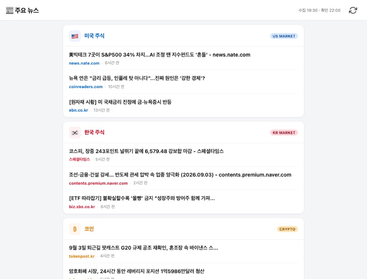Image resolution: width=367 pixels, height=279 pixels.
Task: Open the 美빅테크 7곳이 S&P500 34% 차지 article
Action: coord(159,55)
